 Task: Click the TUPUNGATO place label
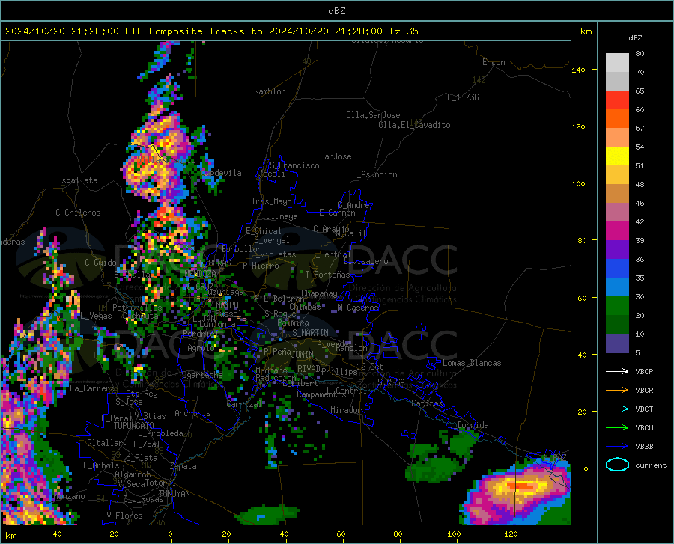tap(134, 426)
